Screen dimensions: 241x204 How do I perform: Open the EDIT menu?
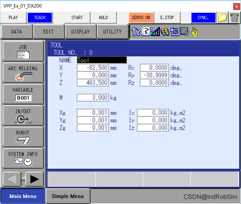[x=48, y=32]
